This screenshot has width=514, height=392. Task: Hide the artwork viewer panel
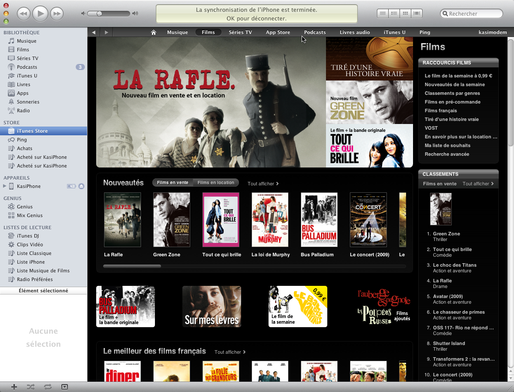tap(65, 387)
